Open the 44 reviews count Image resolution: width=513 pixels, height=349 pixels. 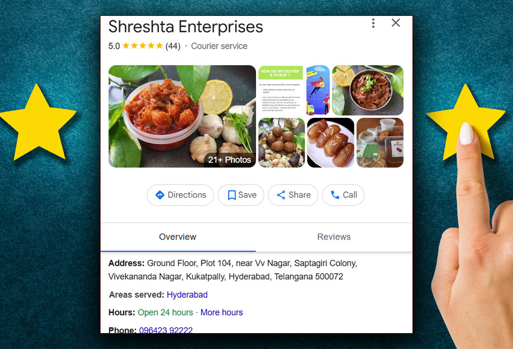pos(173,46)
